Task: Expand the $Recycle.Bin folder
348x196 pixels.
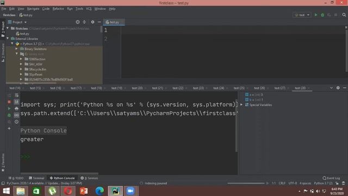Action: [x=21, y=69]
